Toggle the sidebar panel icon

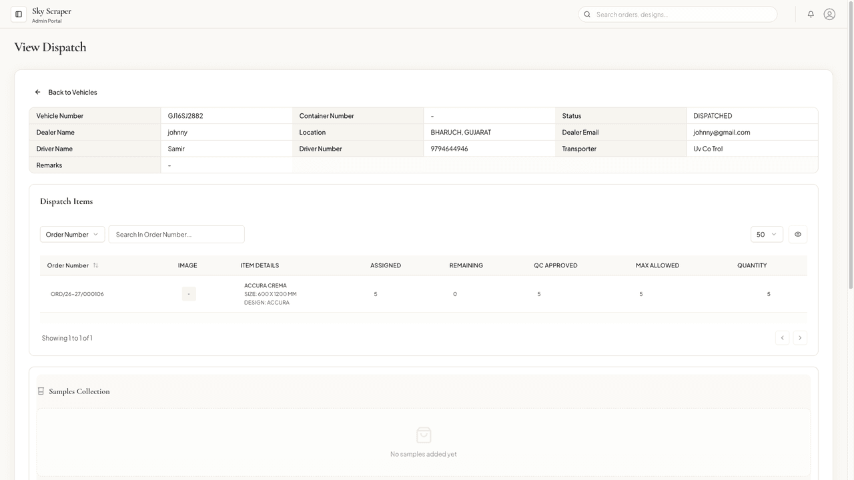19,14
